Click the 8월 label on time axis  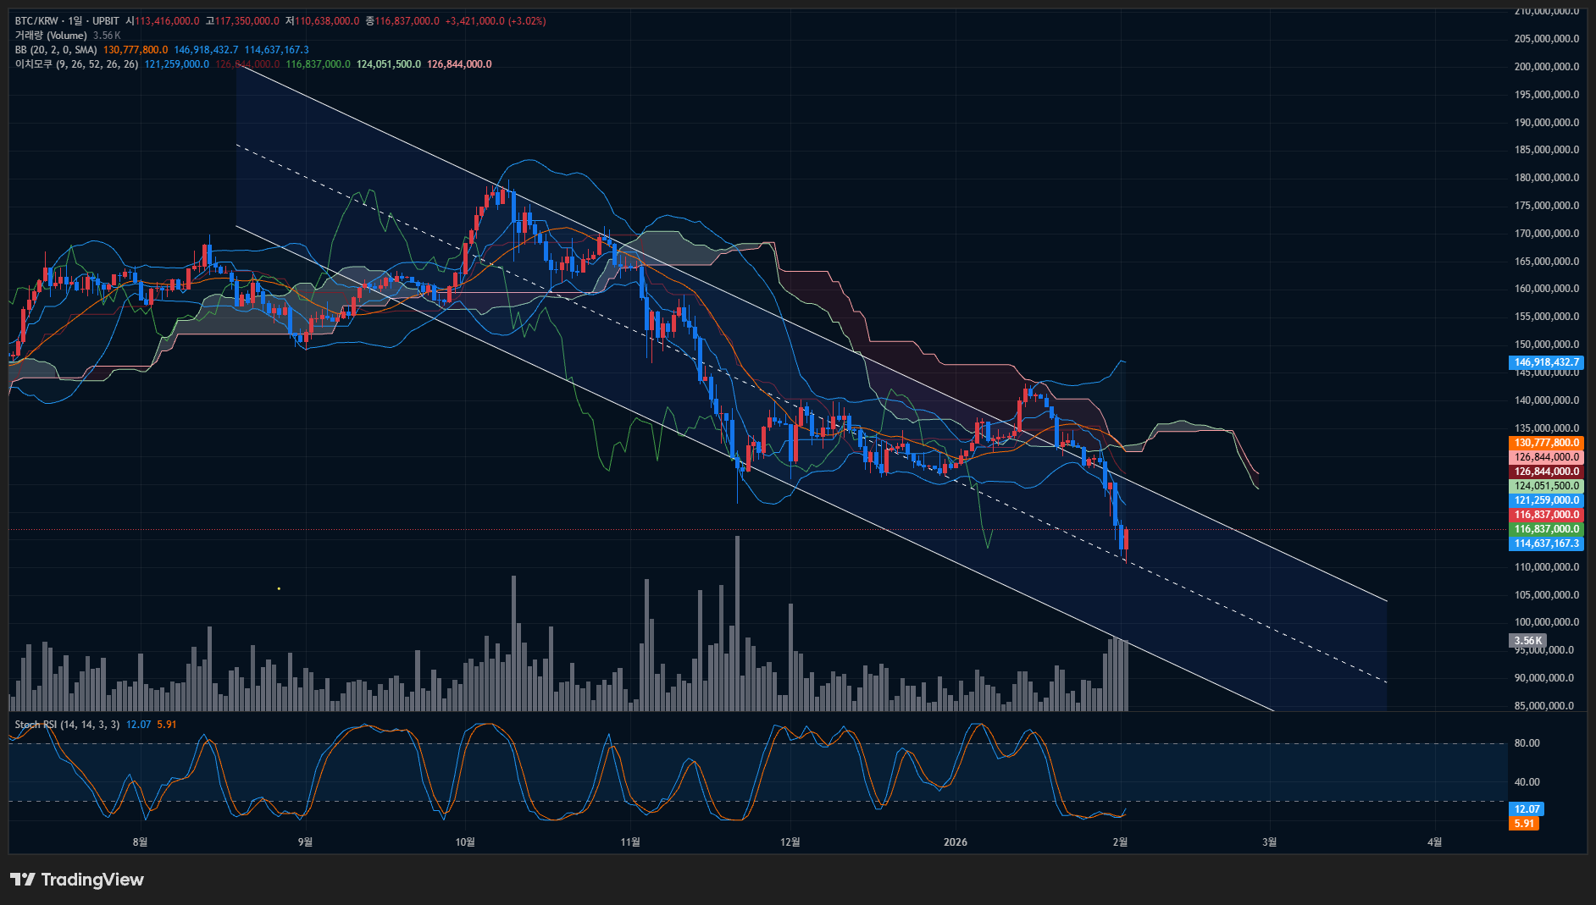coord(140,842)
